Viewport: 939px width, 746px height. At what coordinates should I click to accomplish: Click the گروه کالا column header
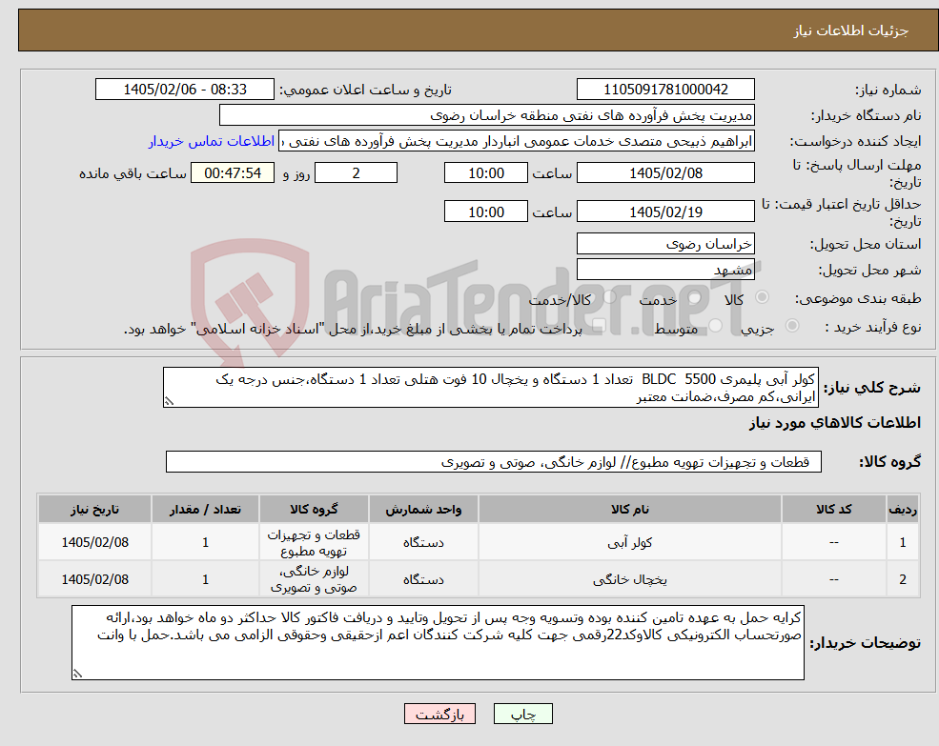(314, 509)
